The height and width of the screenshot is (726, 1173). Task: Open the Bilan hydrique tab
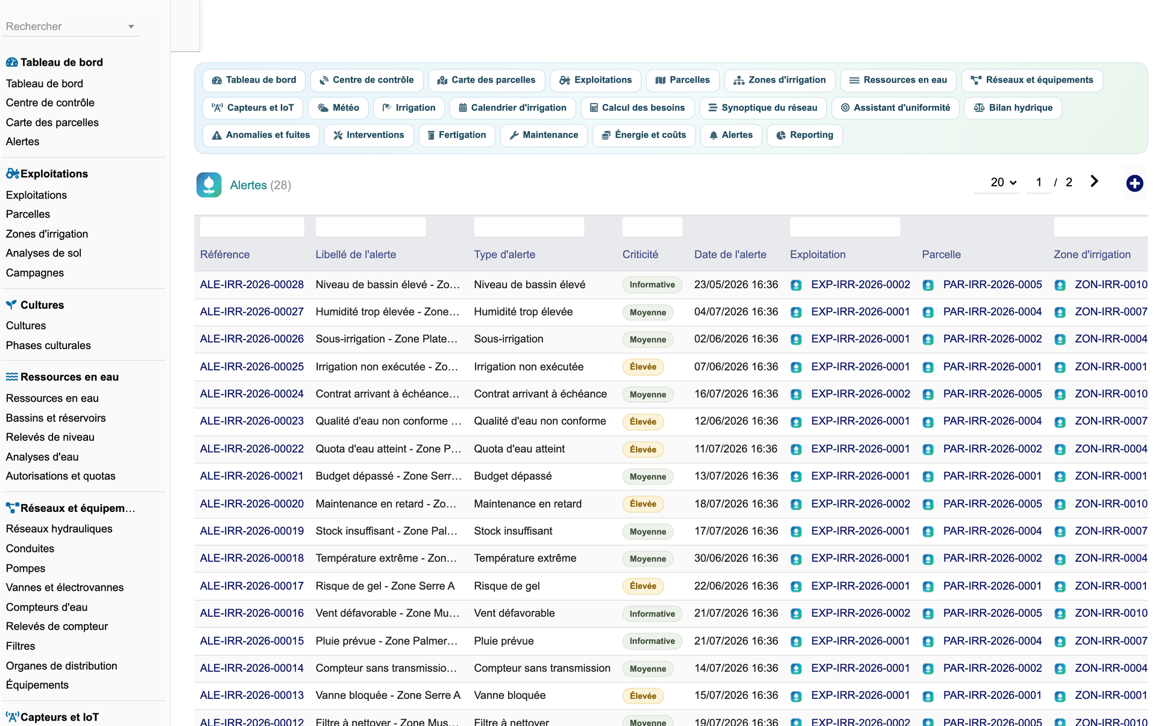click(x=1013, y=108)
